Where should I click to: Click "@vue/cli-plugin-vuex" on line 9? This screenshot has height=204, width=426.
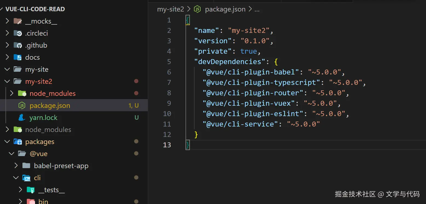[x=249, y=103]
